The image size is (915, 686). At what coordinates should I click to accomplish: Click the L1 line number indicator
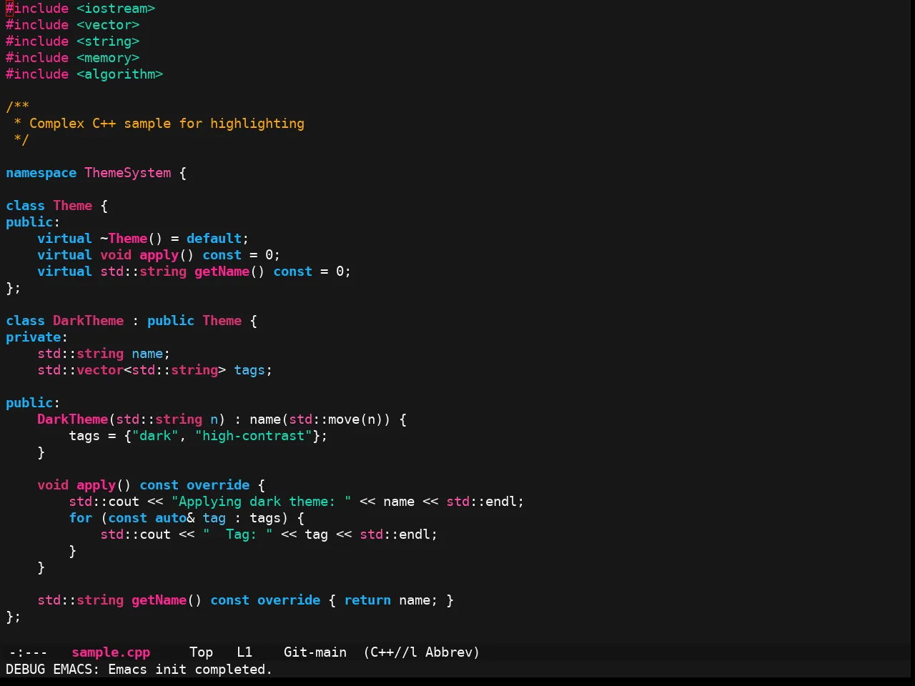click(x=244, y=652)
